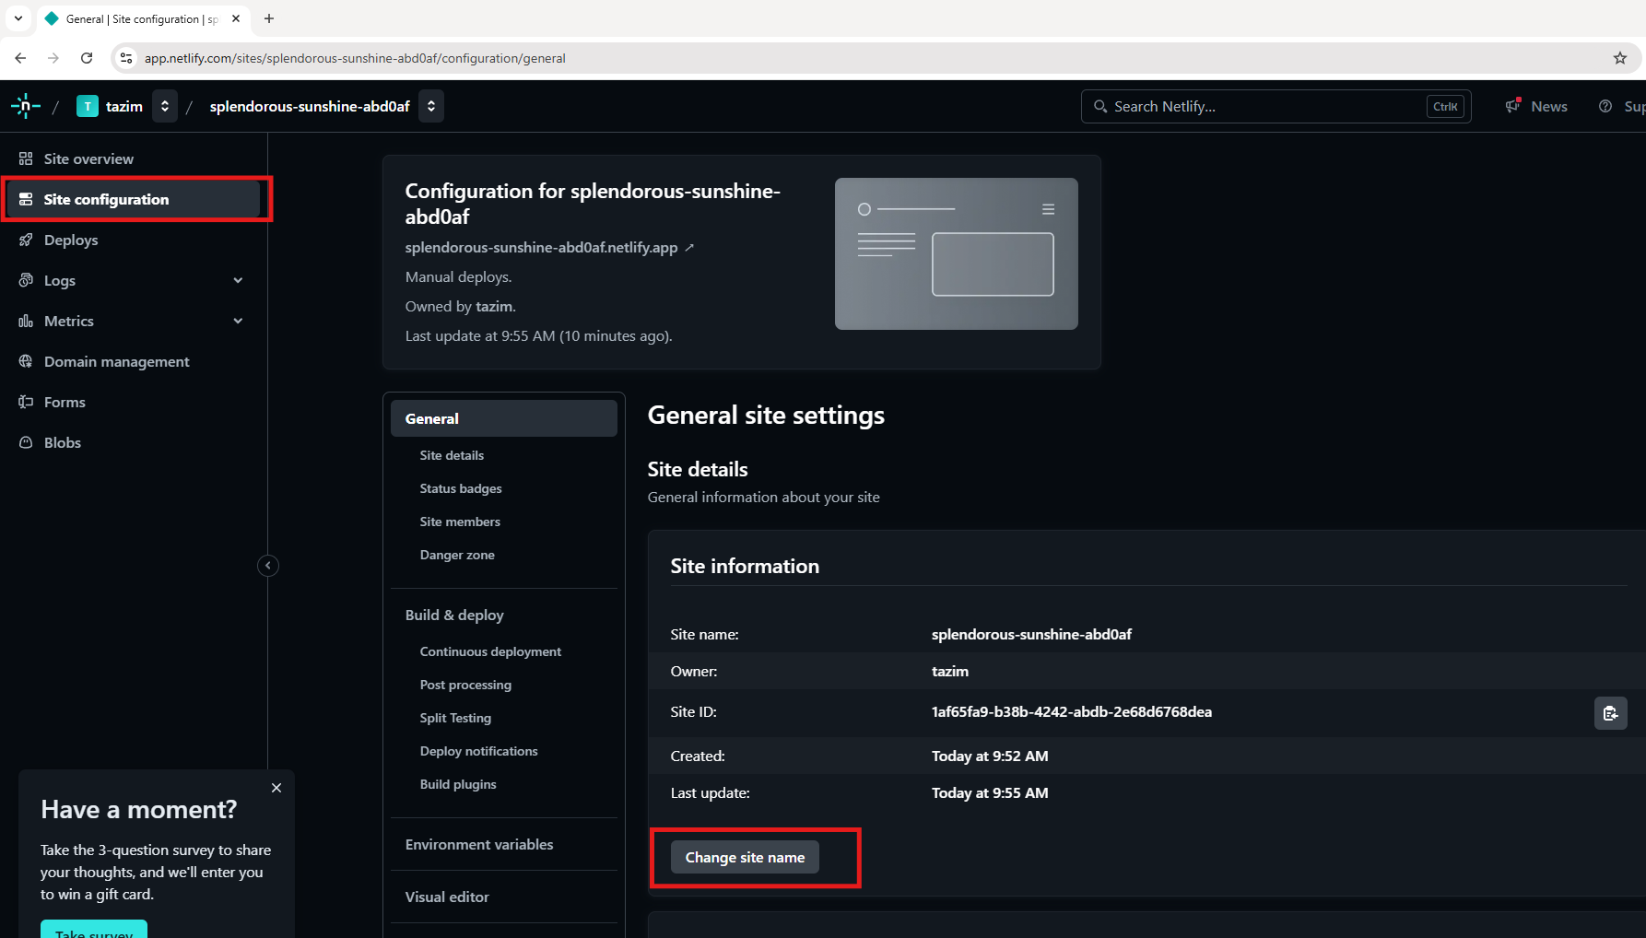1646x938 pixels.
Task: Copy the Site ID to clipboard
Action: tap(1610, 713)
